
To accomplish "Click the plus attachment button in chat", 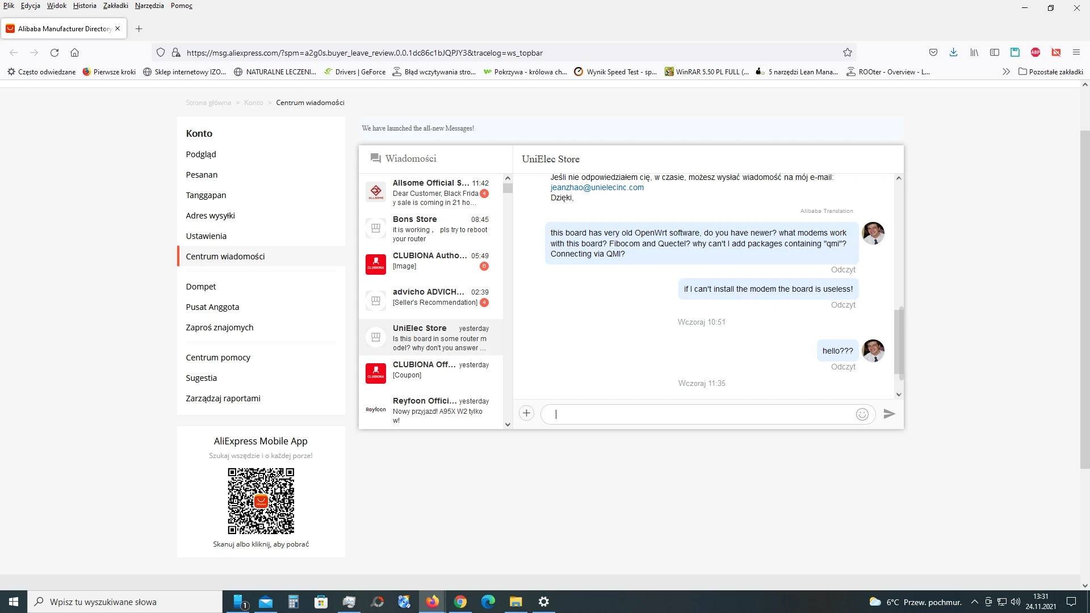I will [526, 413].
